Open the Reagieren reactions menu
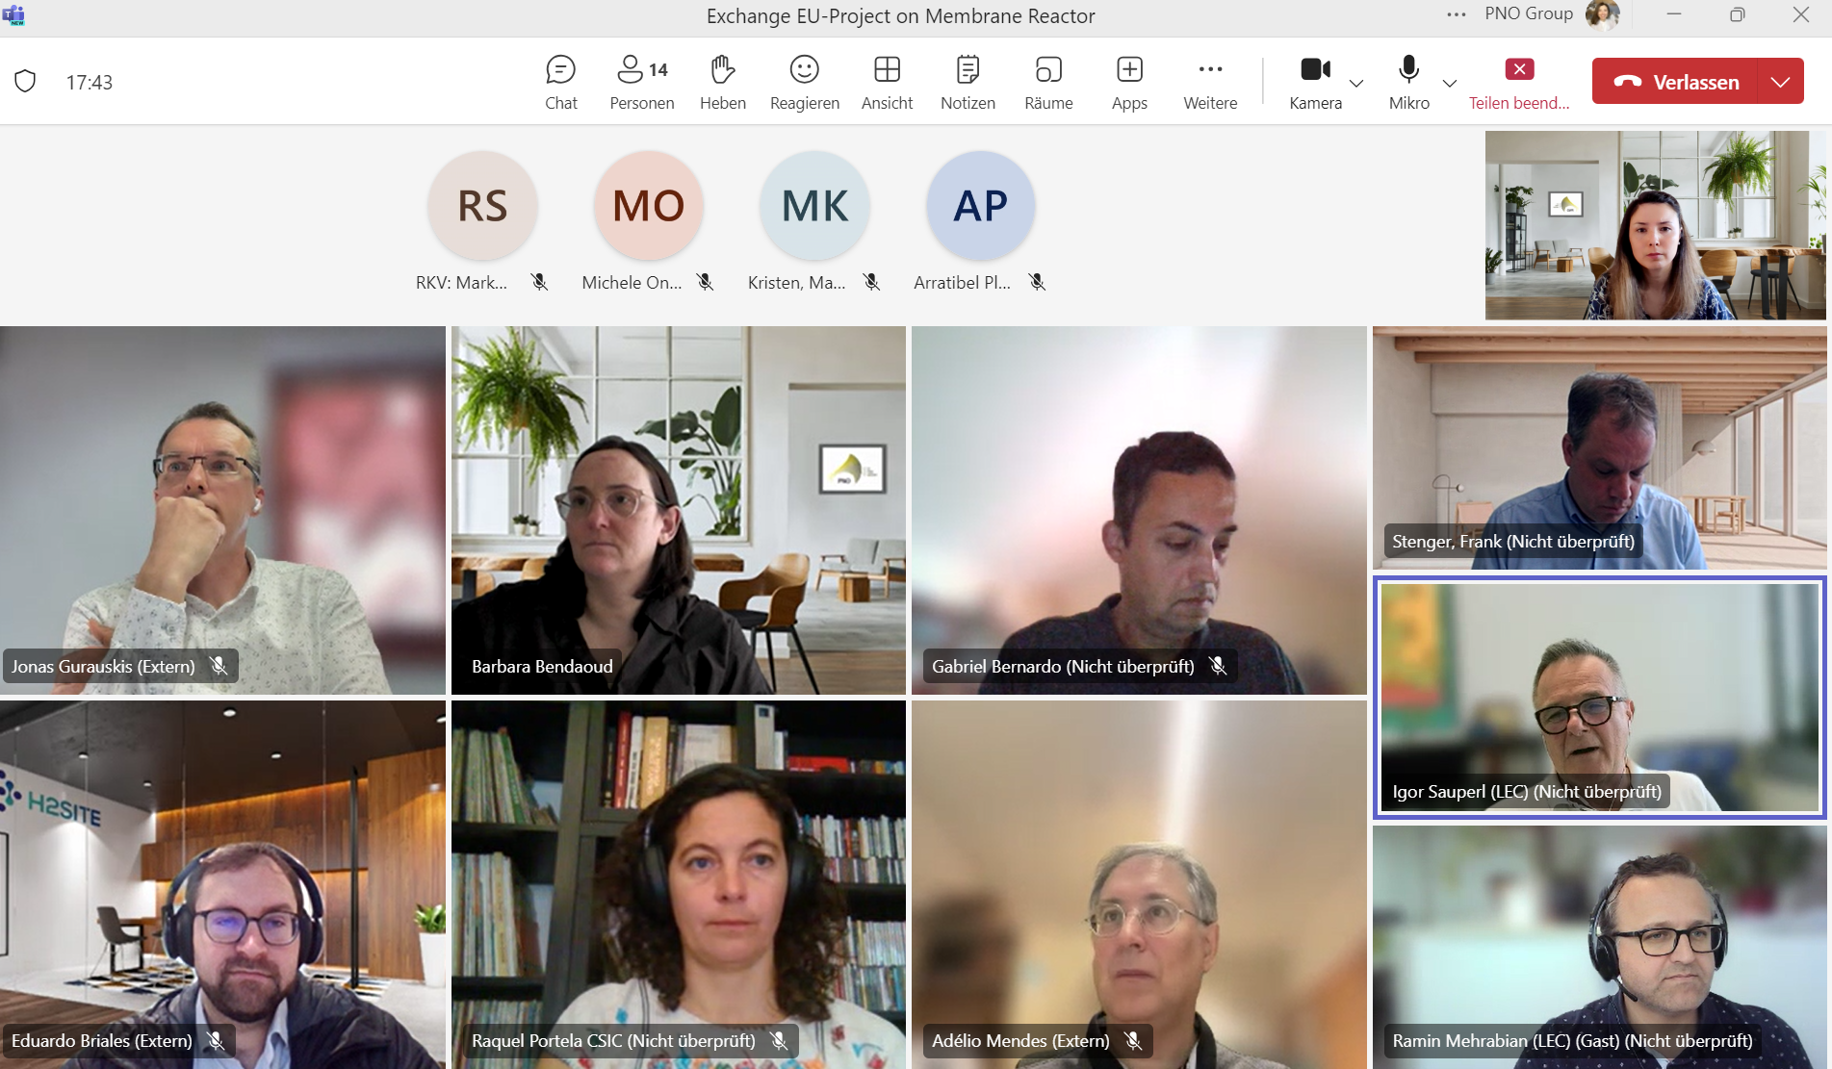Image resolution: width=1832 pixels, height=1069 pixels. [805, 83]
